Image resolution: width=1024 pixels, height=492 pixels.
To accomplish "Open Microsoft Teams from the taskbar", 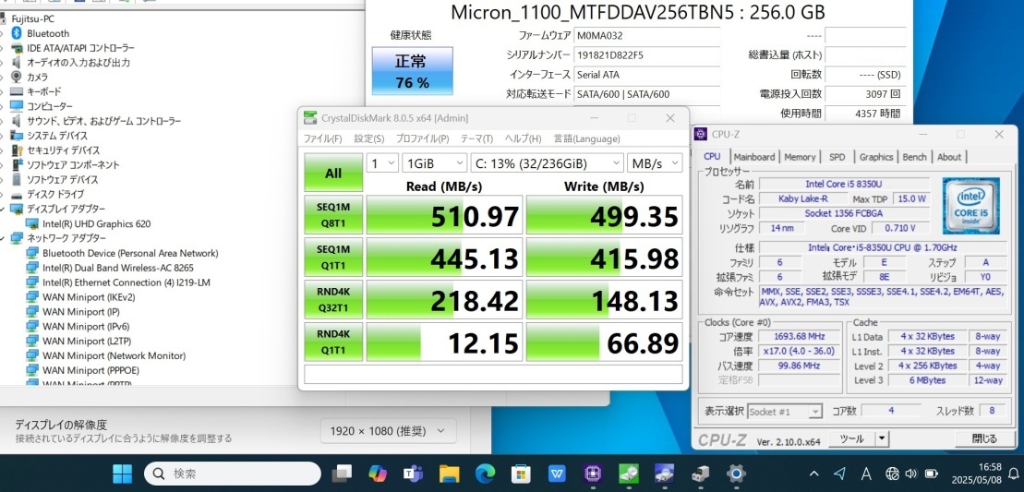I will pyautogui.click(x=413, y=474).
